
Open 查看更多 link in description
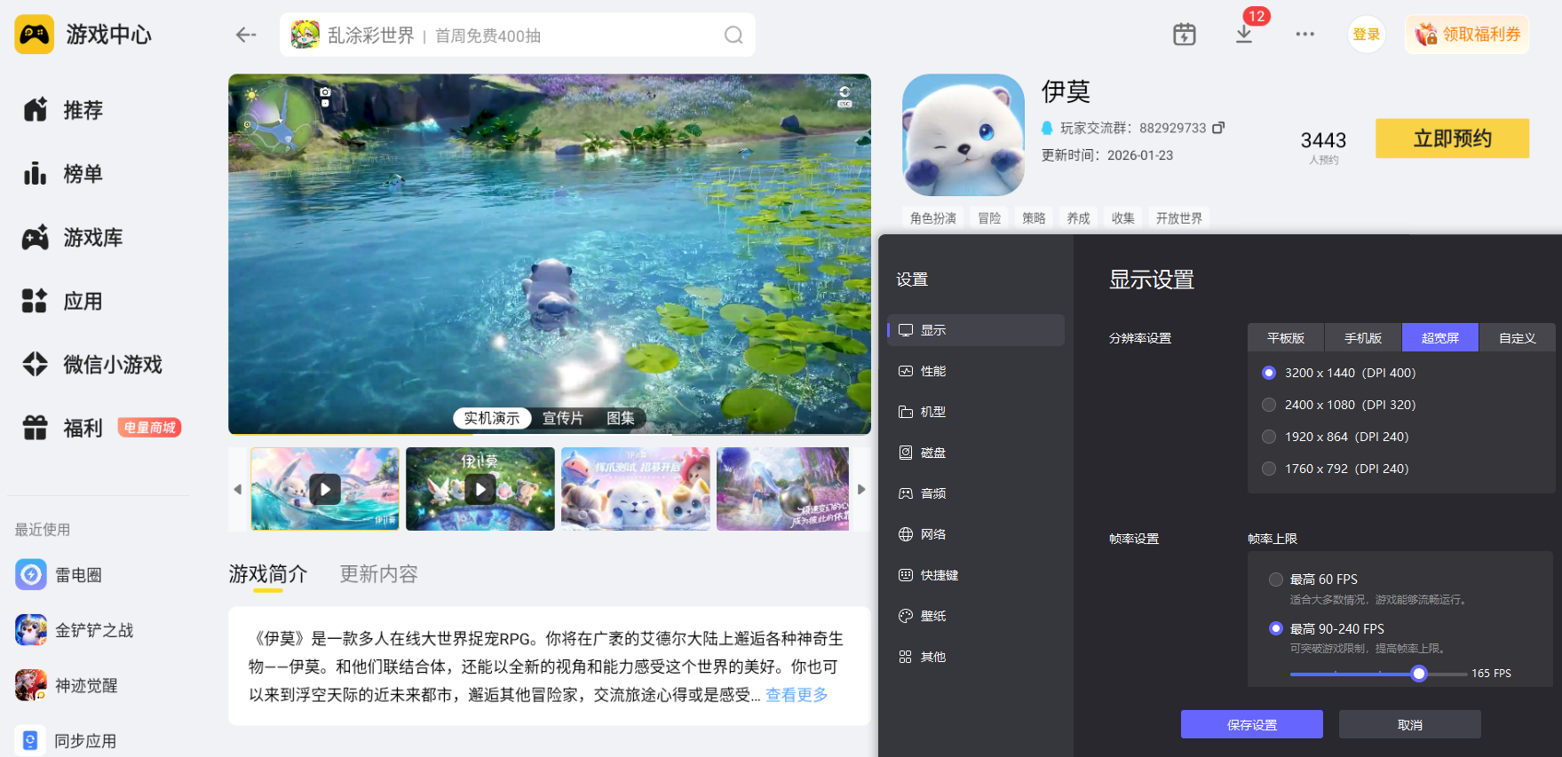click(x=797, y=695)
